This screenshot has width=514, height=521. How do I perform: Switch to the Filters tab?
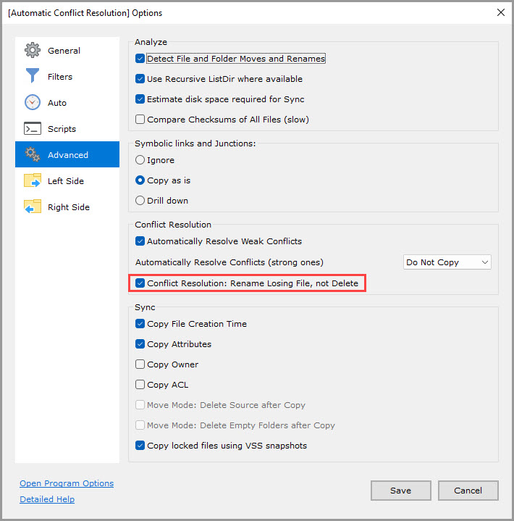pyautogui.click(x=67, y=76)
